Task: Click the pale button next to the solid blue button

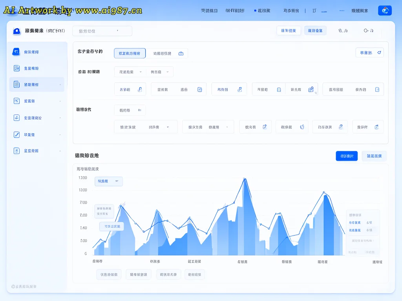Action: tap(374, 156)
